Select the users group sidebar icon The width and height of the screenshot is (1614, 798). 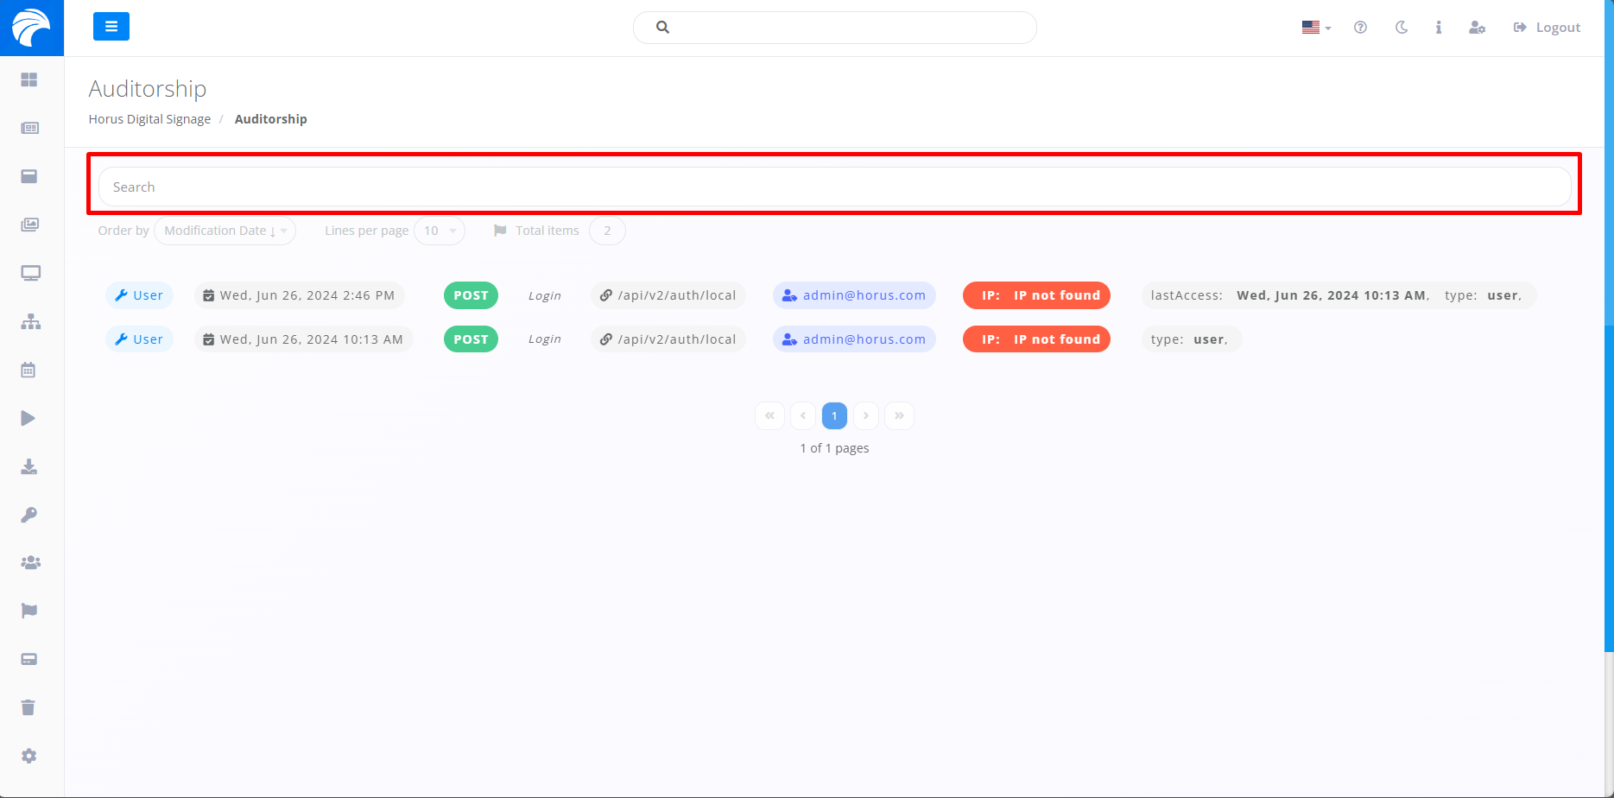click(30, 563)
